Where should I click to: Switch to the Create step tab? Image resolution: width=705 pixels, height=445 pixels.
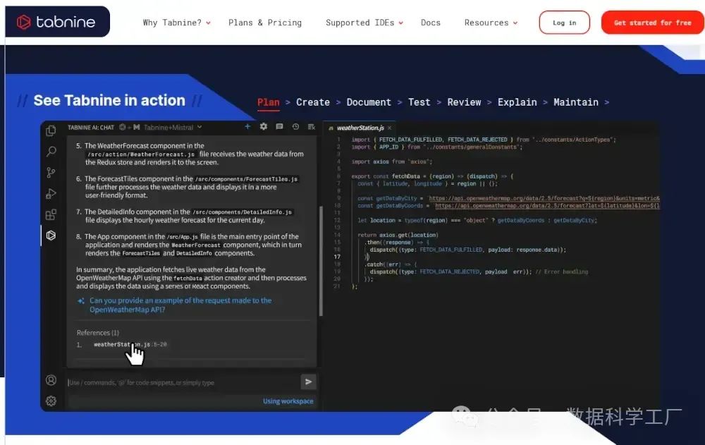[x=313, y=102]
